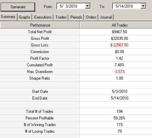Select the Total # of Trades row
The image size is (152, 138).
coord(76,111)
